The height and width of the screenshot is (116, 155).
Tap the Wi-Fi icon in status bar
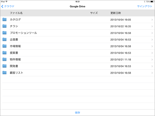click(x=7, y=2)
